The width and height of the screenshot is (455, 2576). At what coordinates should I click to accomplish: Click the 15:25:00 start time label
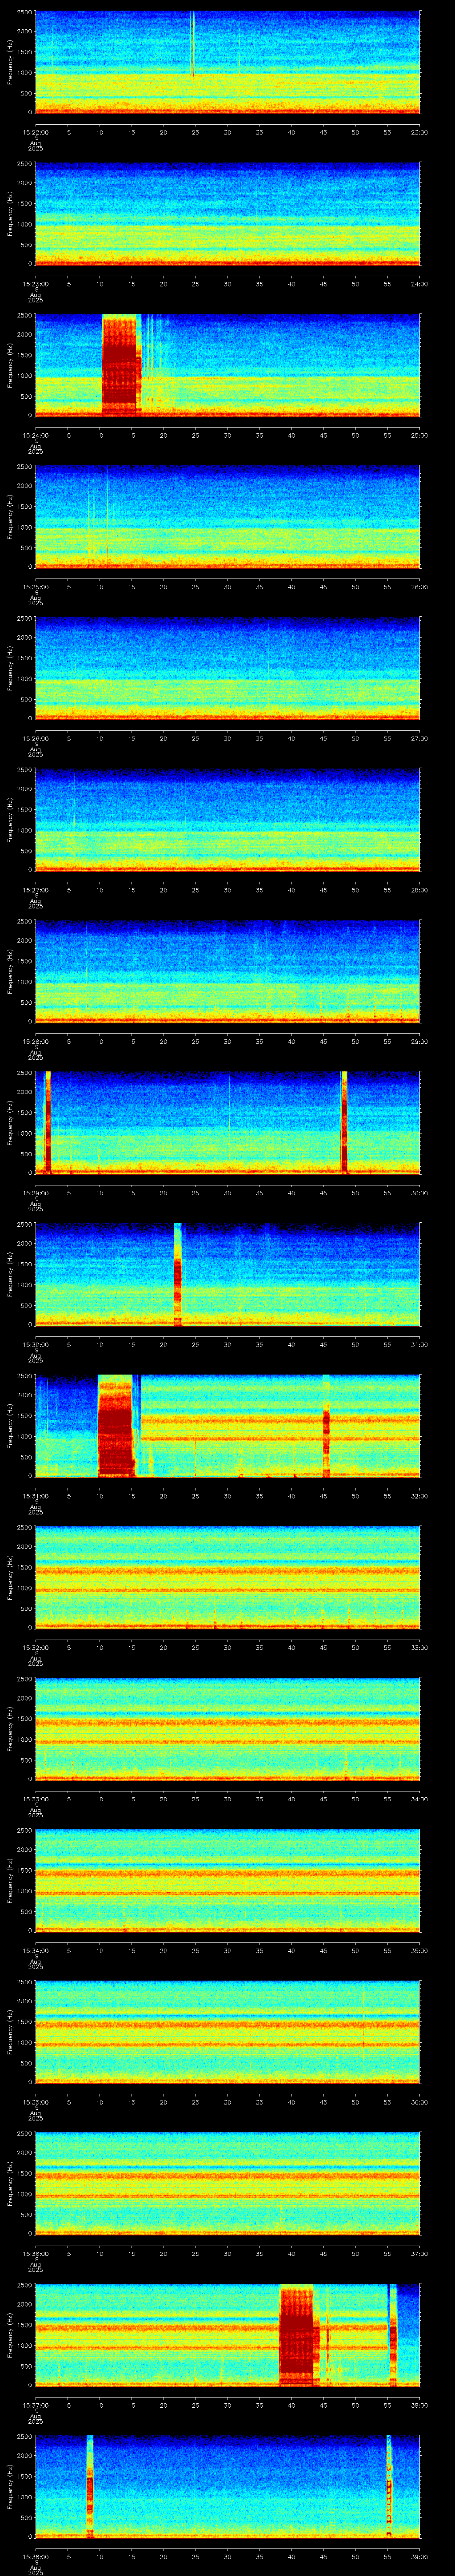pos(35,587)
